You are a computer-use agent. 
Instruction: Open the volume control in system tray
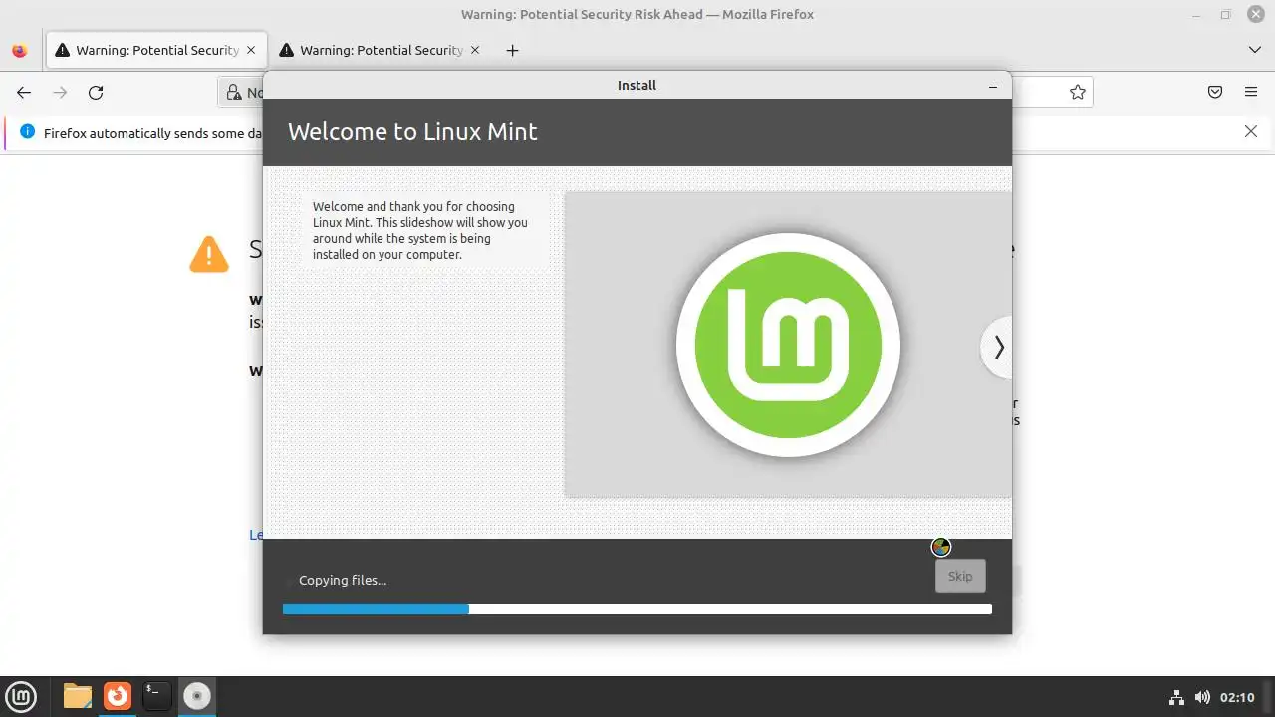1202,697
